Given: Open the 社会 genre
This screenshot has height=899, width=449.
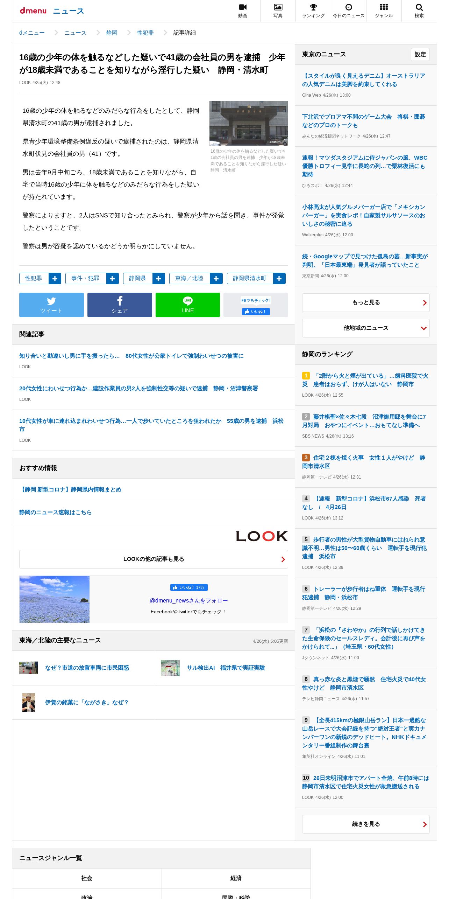Looking at the screenshot, I should [x=87, y=878].
